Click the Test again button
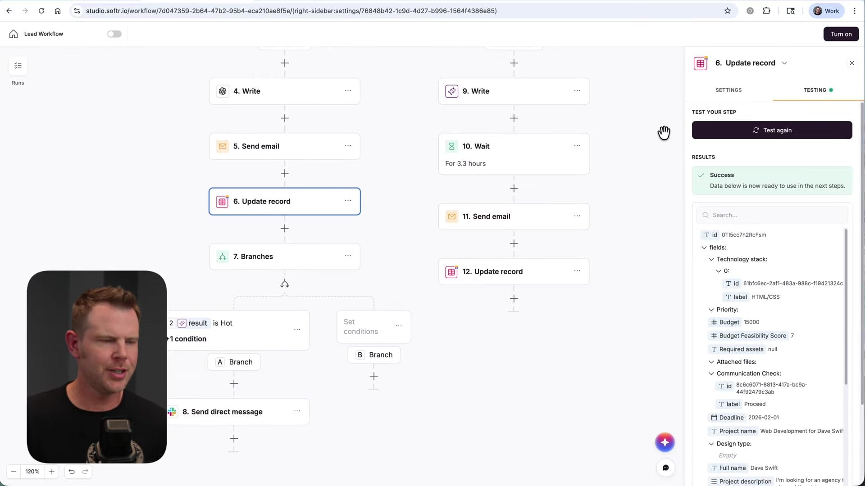The image size is (865, 486). coord(772,130)
